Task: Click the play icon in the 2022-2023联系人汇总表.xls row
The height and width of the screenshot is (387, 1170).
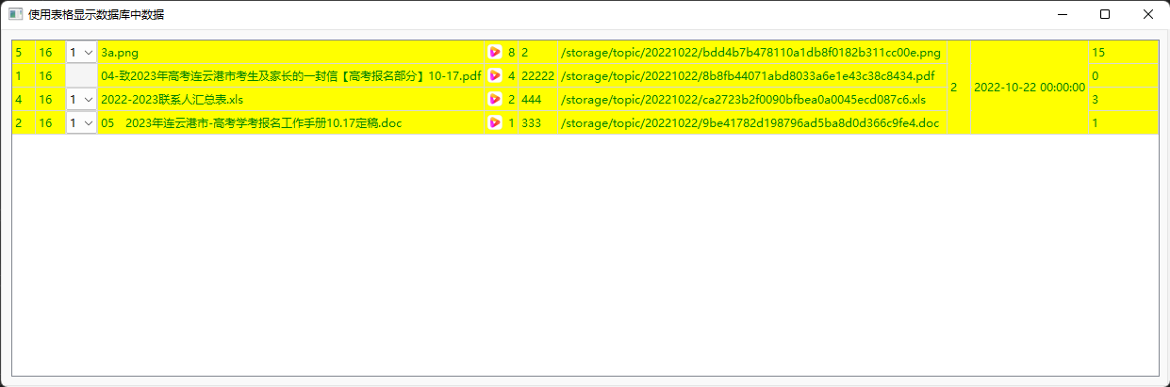Action: click(x=495, y=99)
